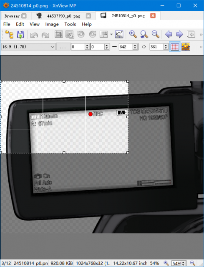This screenshot has height=267, width=204.
Task: Click the bottom-right selection handle
Action: 128,153
